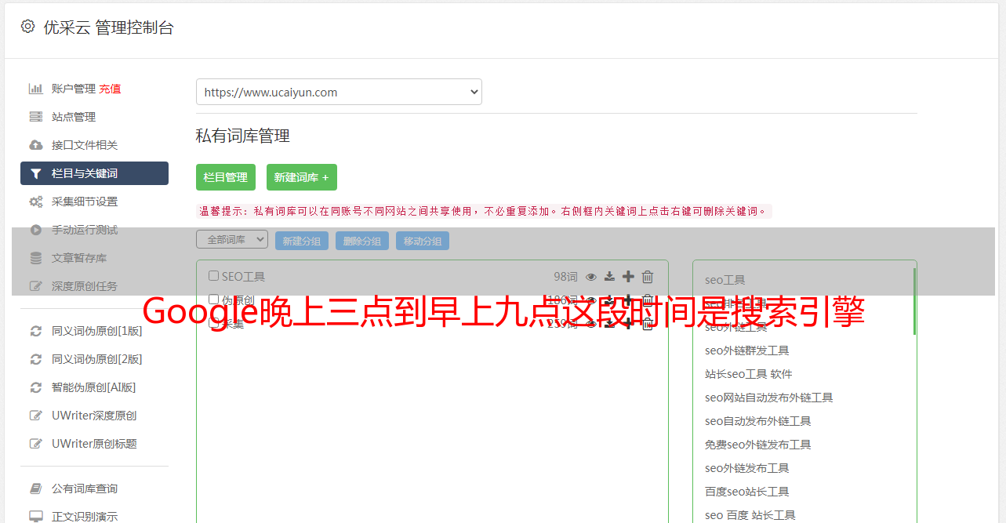Click the 删除分组 button
This screenshot has height=523, width=1006.
pos(362,241)
